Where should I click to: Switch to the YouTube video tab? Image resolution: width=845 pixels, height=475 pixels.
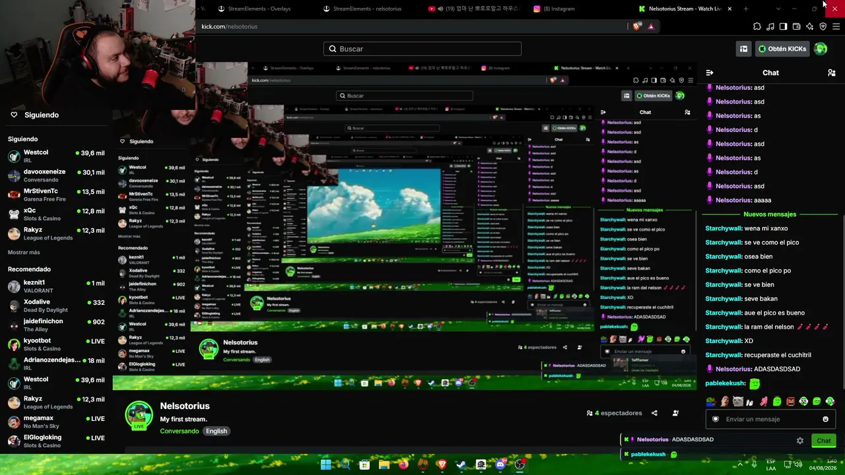[473, 9]
